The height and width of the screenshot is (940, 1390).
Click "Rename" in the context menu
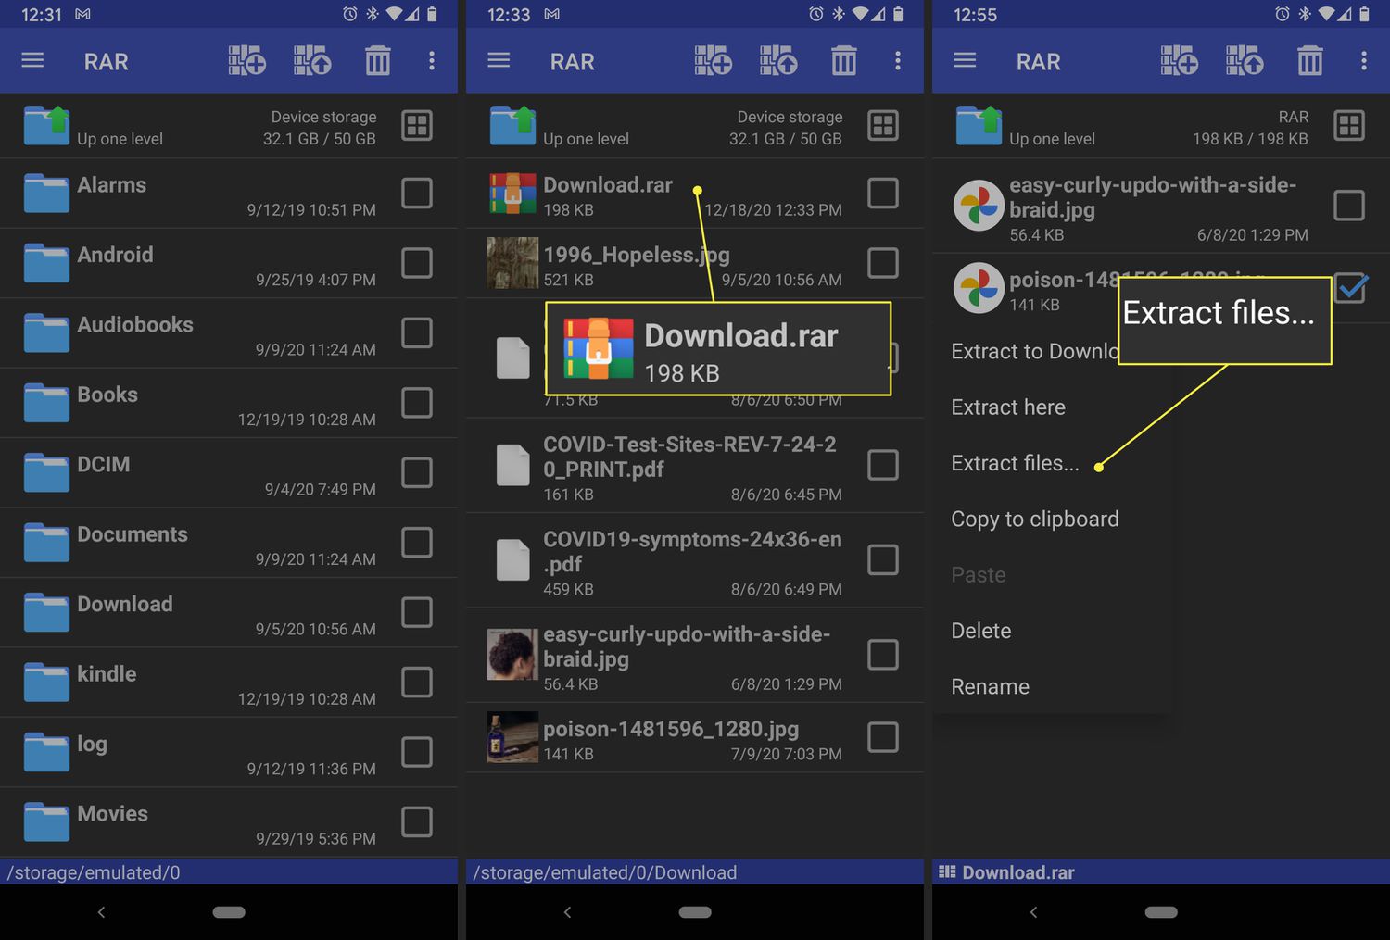[x=990, y=687]
